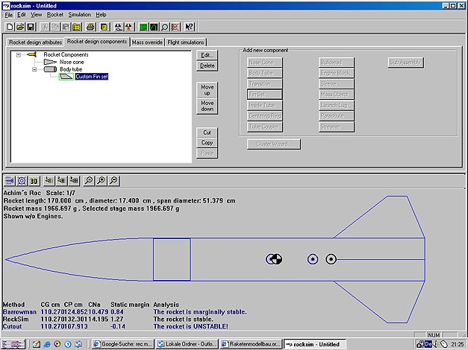468x350 pixels.
Task: Click the green grid toolbar icon
Action: click(x=143, y=27)
